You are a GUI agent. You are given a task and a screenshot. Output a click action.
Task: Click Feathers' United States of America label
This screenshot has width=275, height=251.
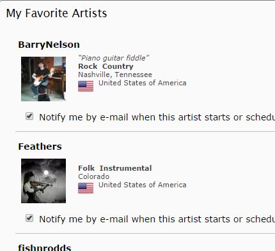[x=143, y=185]
